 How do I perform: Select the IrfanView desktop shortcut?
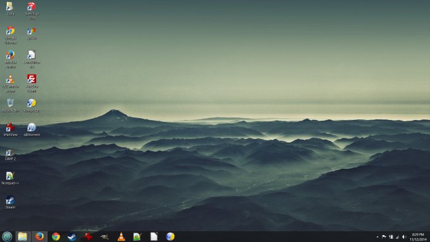[x=10, y=130]
